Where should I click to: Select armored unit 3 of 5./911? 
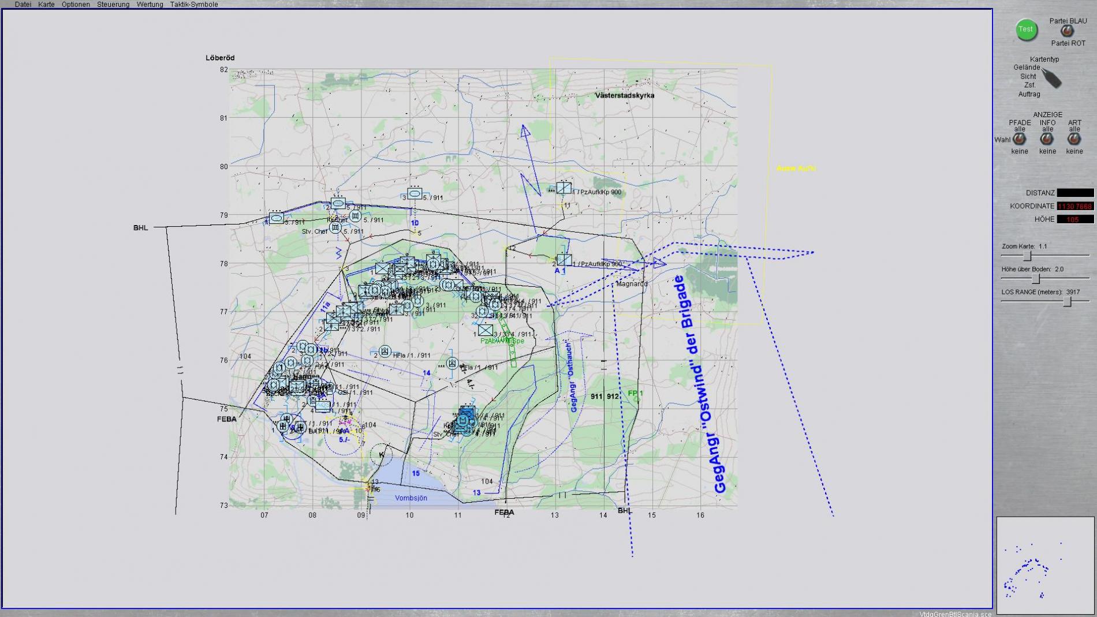tap(414, 194)
